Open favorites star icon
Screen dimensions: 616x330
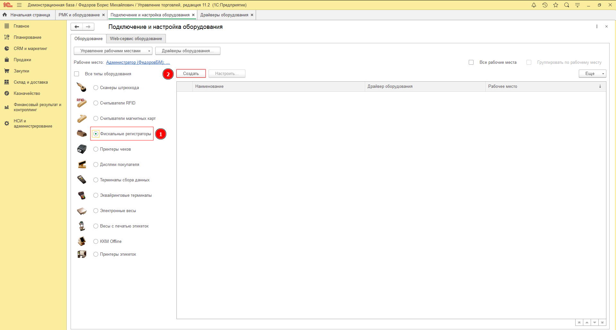tap(556, 5)
